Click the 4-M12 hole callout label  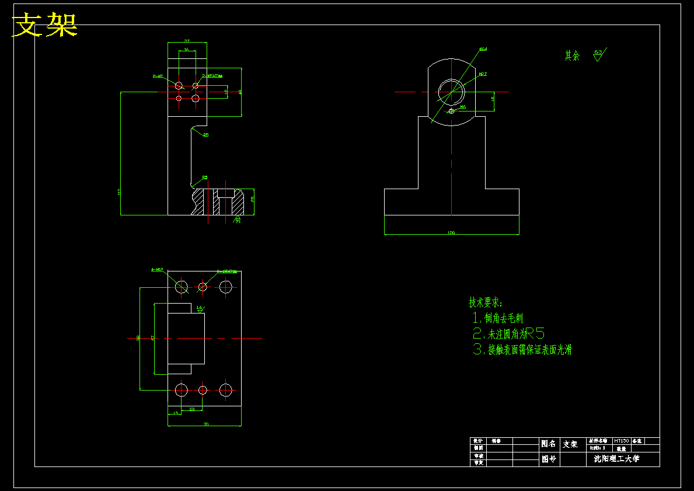[x=157, y=269]
